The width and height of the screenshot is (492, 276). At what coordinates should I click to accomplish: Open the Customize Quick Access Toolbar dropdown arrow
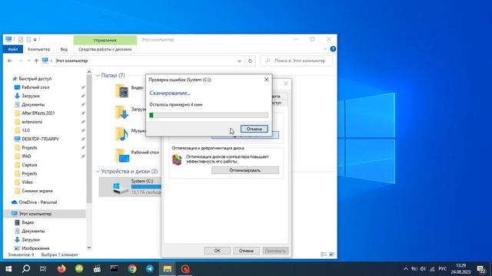click(35, 40)
